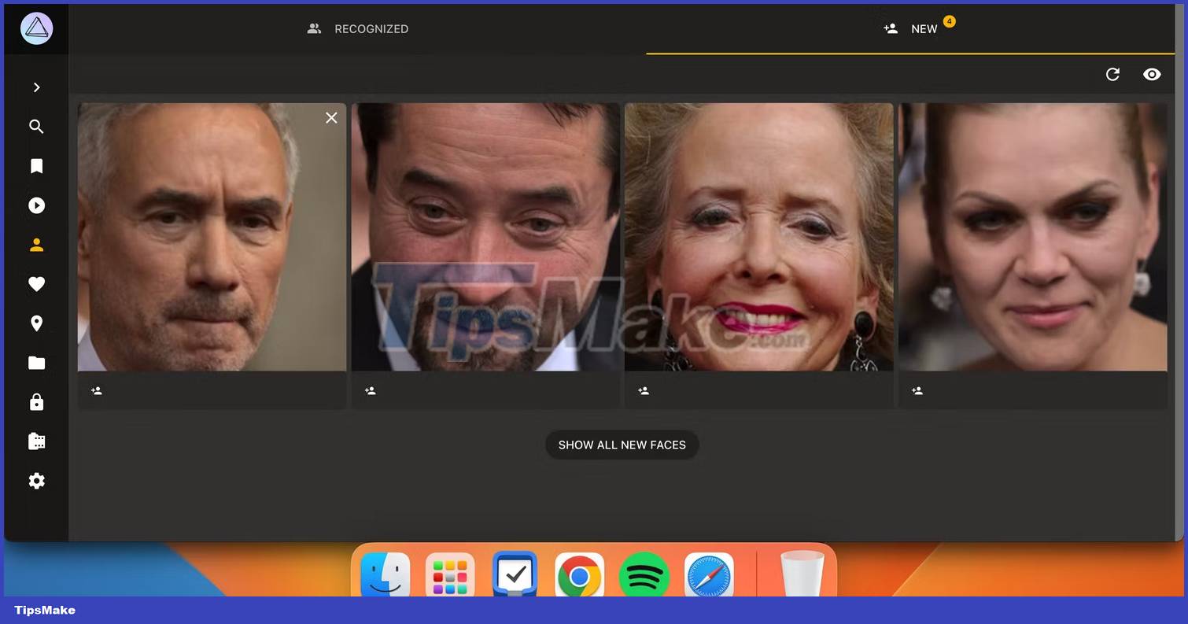Open PhotoPrism Settings with the gear icon
Screen dimensions: 1188x624
click(x=36, y=481)
